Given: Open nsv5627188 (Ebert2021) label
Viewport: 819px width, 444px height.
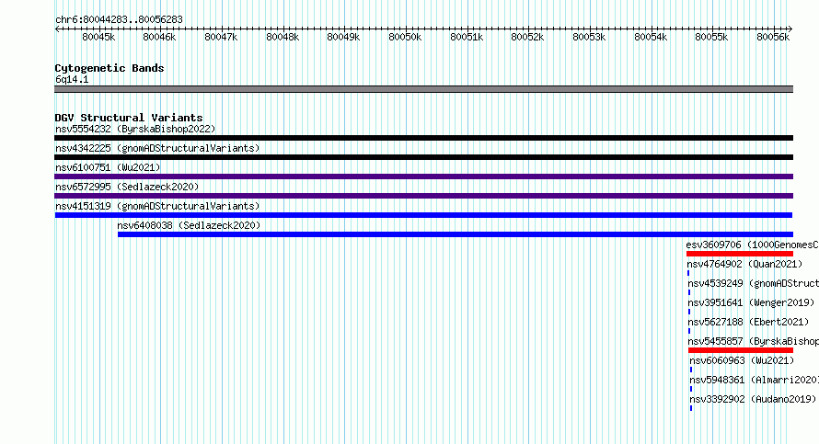Looking at the screenshot, I should [748, 322].
